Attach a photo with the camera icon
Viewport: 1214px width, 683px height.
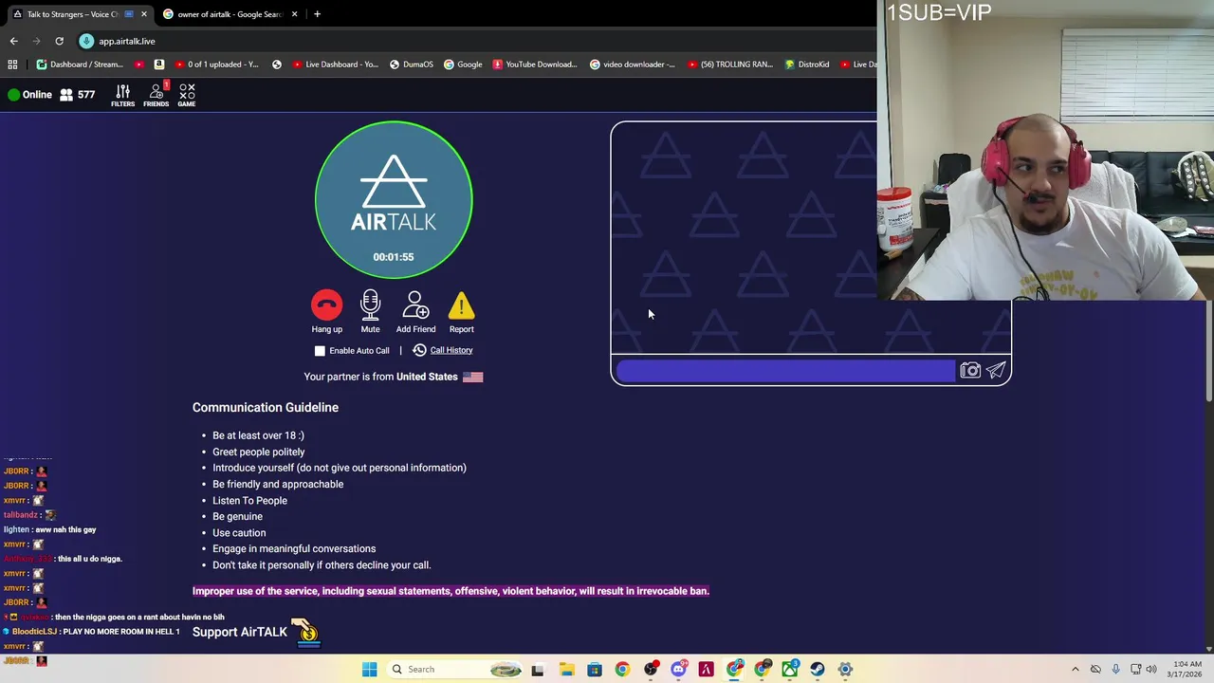pos(969,371)
